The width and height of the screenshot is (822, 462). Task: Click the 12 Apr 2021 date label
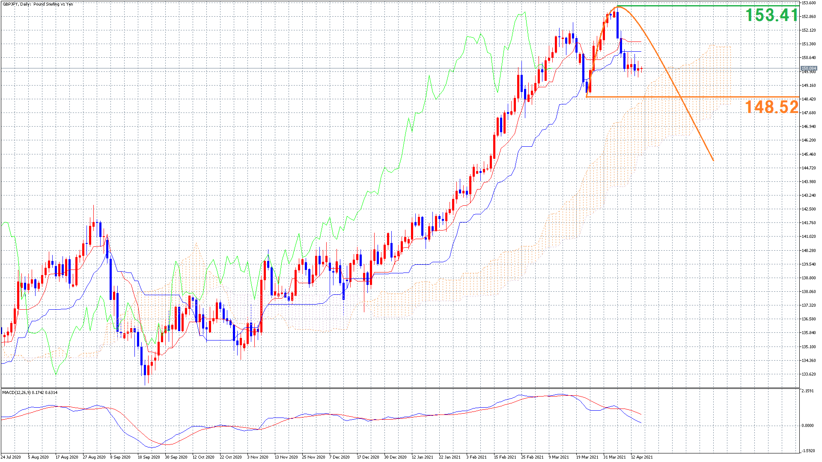(x=642, y=457)
